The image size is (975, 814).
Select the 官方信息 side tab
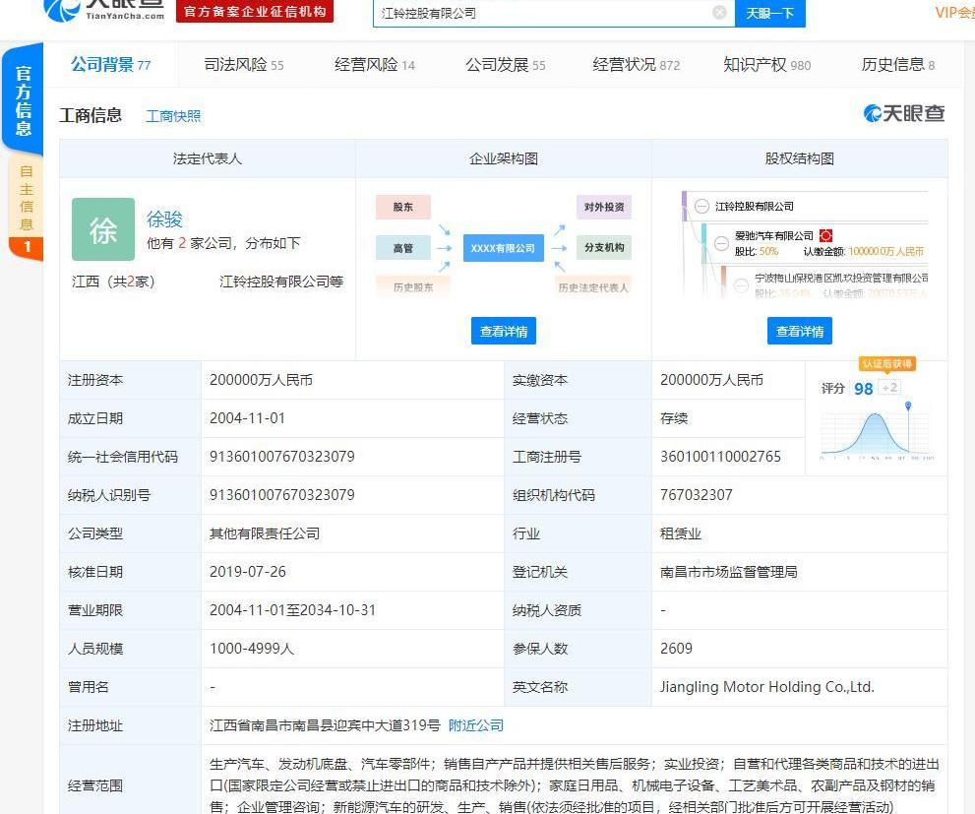[23, 99]
